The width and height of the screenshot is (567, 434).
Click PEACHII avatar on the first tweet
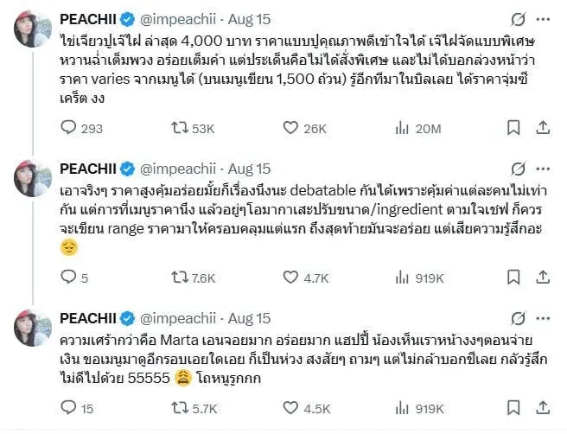click(x=33, y=30)
